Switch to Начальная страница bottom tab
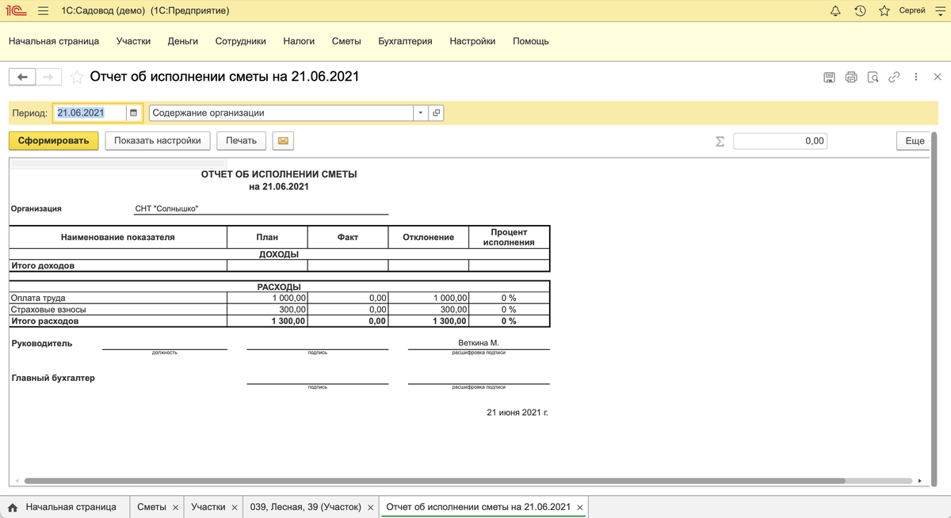This screenshot has height=518, width=951. point(63,507)
